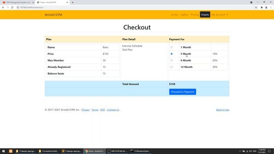Open site information icon in address bar
274x154 pixels.
[x=18, y=7]
